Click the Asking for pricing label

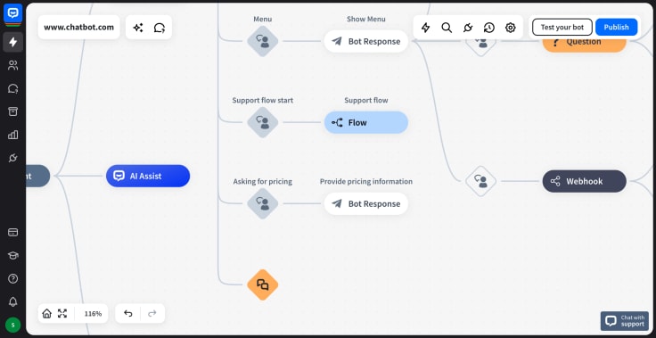point(262,181)
